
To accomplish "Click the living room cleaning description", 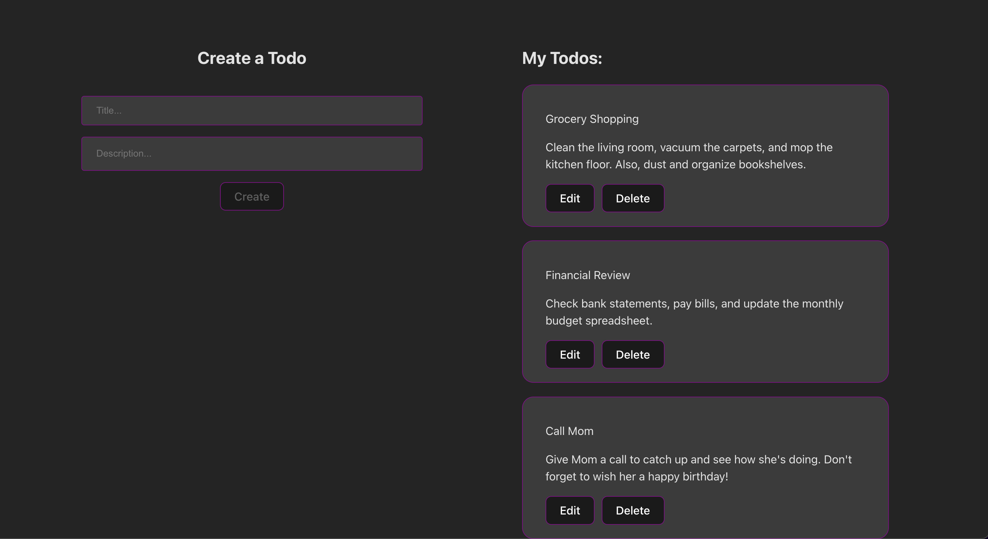I will pyautogui.click(x=688, y=156).
